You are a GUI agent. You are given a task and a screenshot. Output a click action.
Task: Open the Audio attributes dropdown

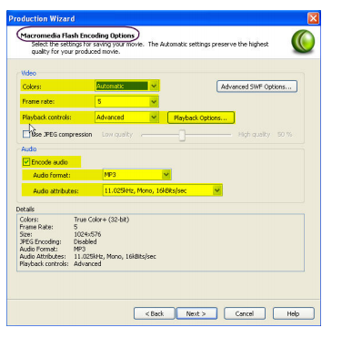[x=162, y=190]
